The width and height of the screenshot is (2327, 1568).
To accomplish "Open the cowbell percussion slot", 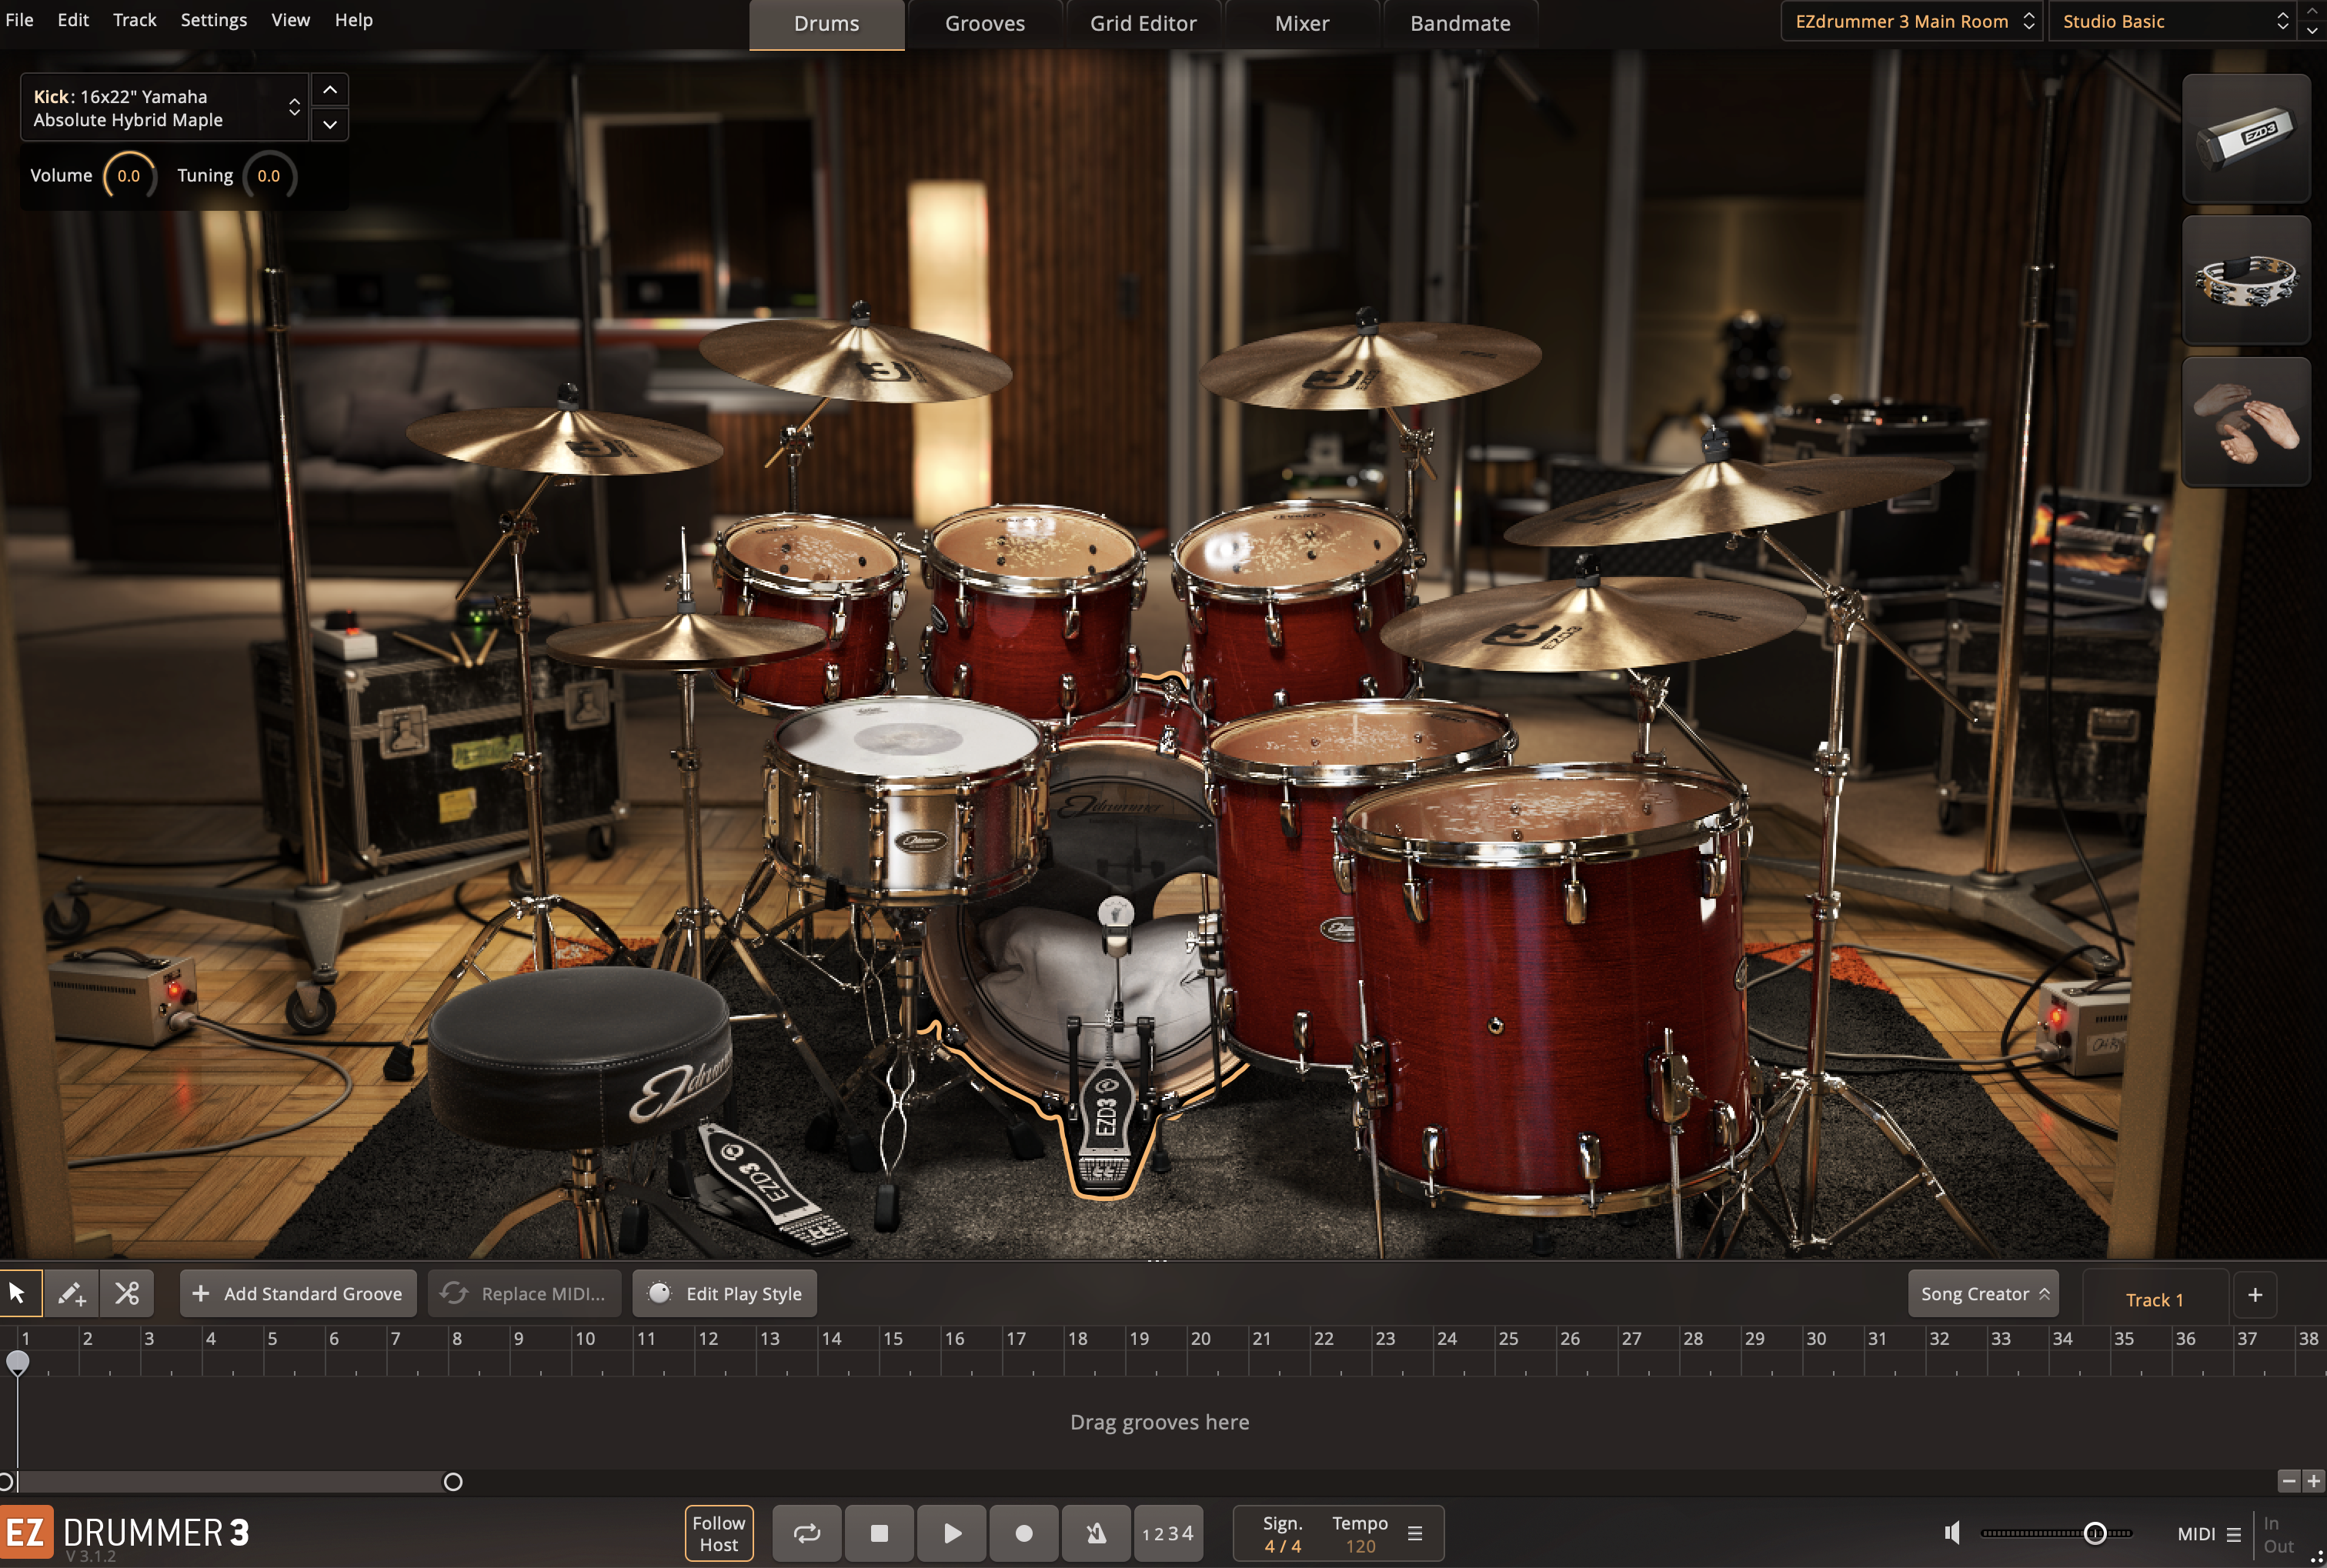I will pos(2245,137).
